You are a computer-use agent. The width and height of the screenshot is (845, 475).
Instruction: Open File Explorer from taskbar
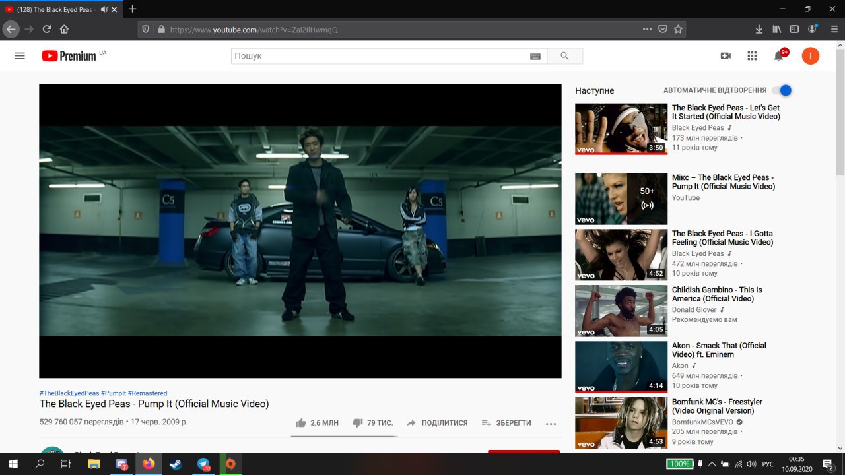94,464
